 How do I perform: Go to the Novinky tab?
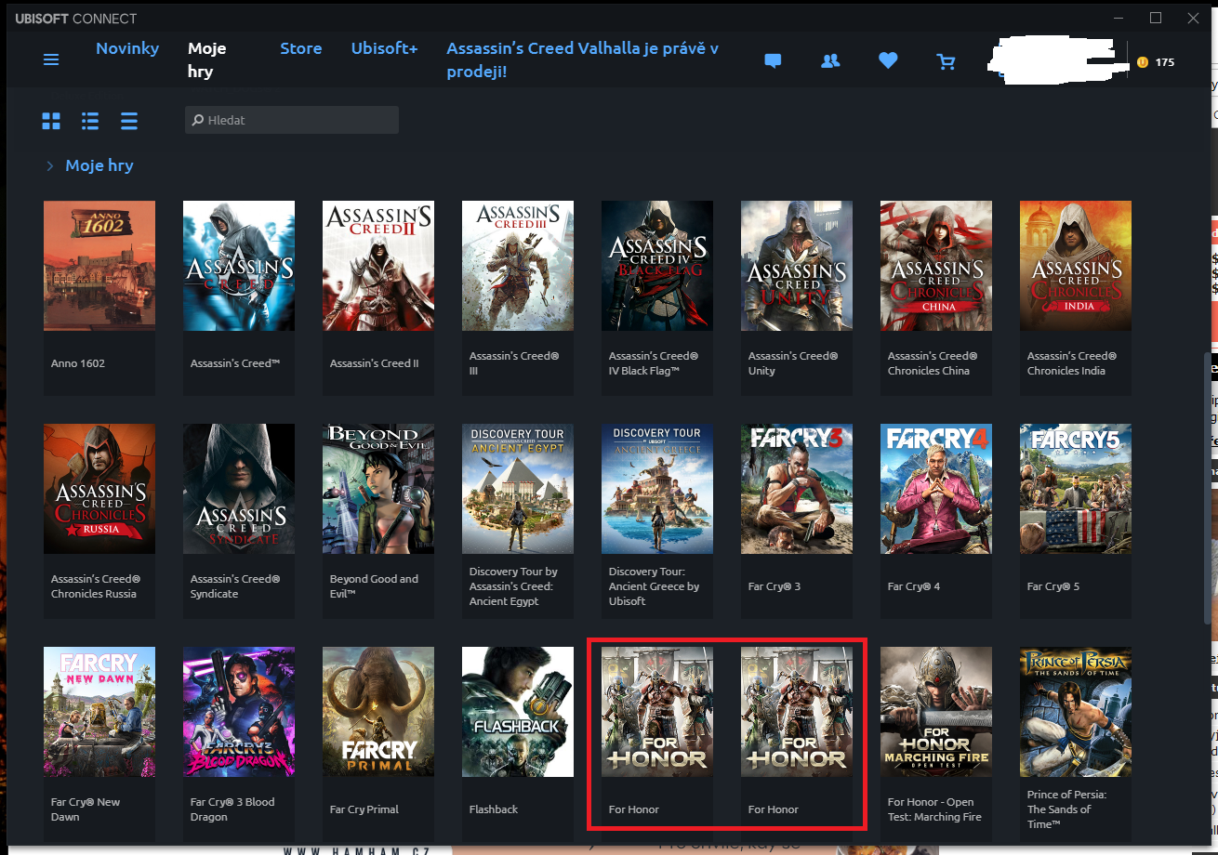[x=127, y=48]
